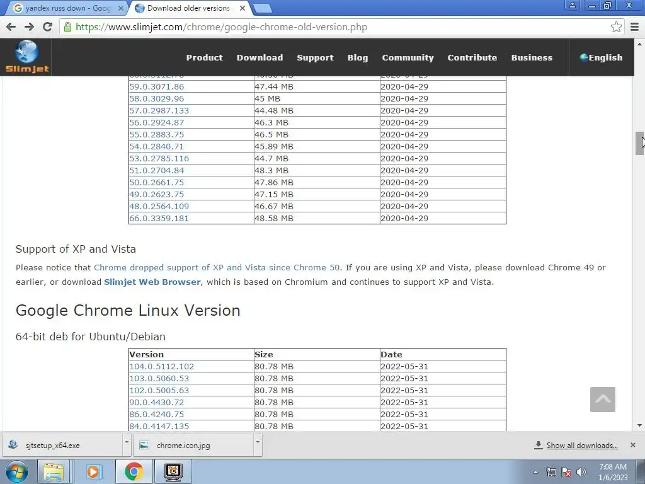Open the English language selector

601,57
